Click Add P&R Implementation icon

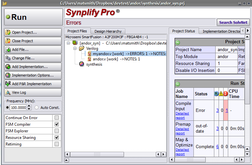pyautogui.click(x=8, y=84)
